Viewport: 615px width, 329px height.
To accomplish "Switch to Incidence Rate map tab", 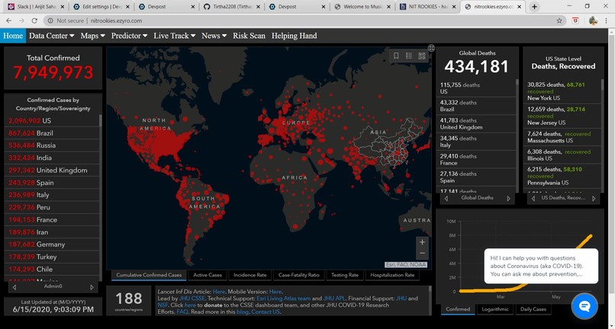I will 250,275.
